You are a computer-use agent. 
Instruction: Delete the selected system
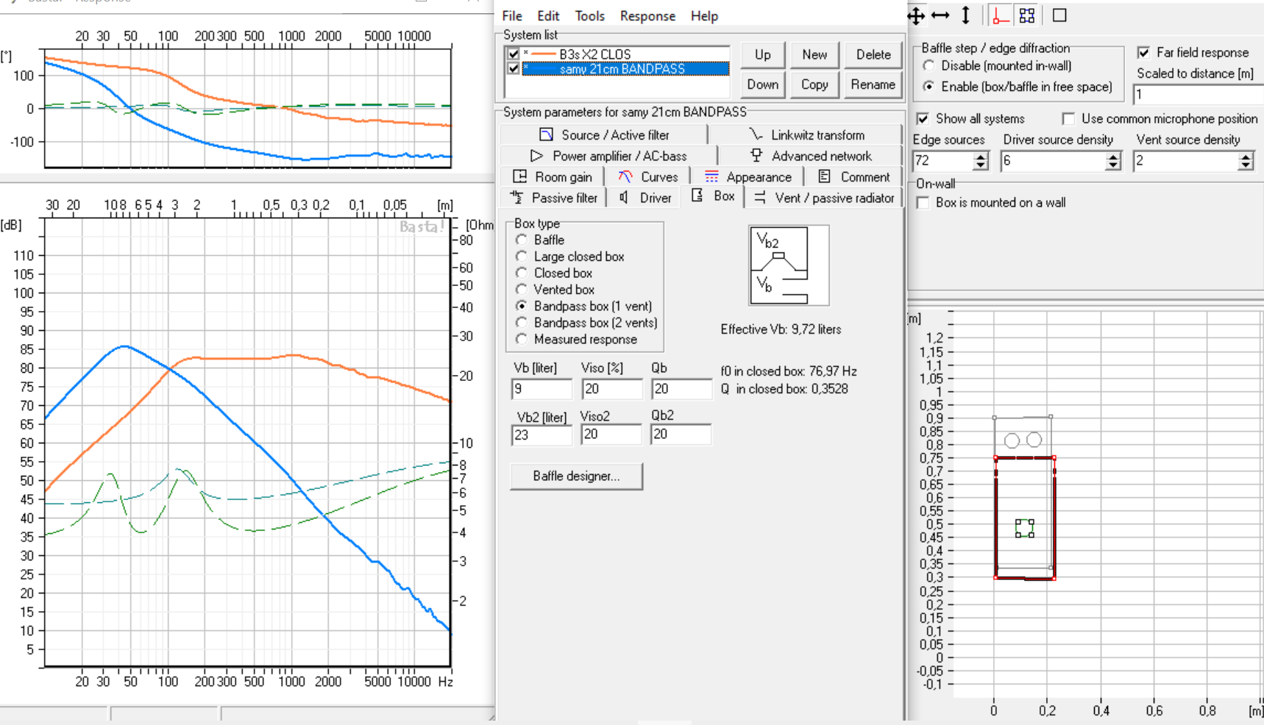[x=873, y=54]
